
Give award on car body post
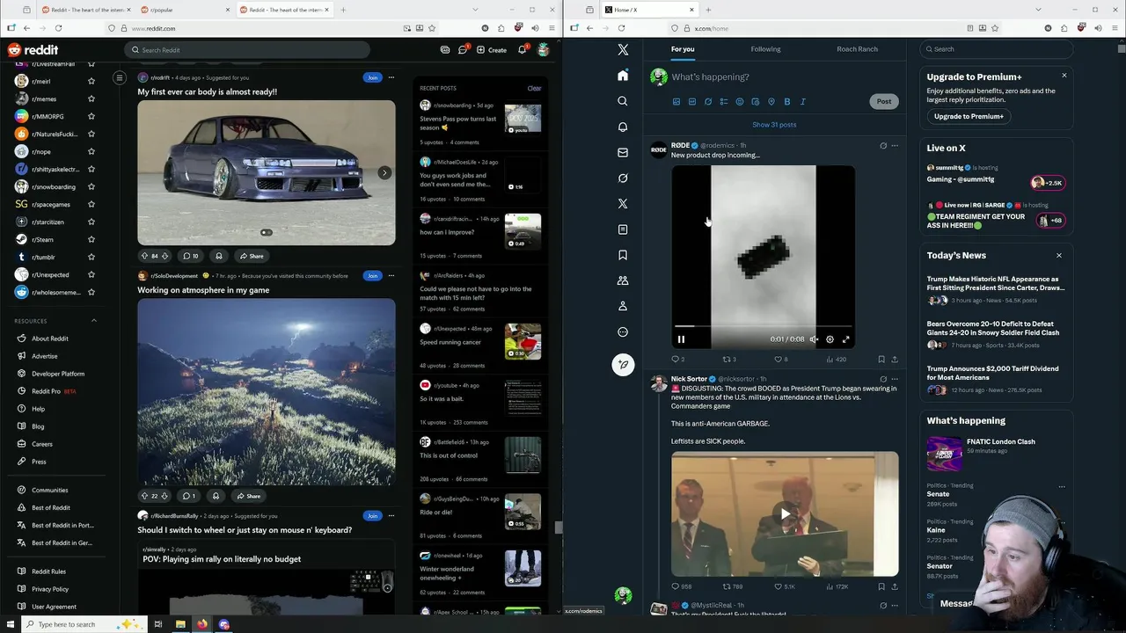click(x=219, y=256)
